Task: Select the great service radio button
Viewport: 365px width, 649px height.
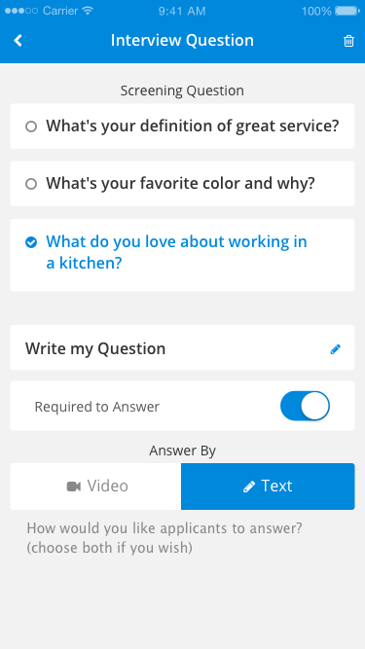Action: click(31, 126)
